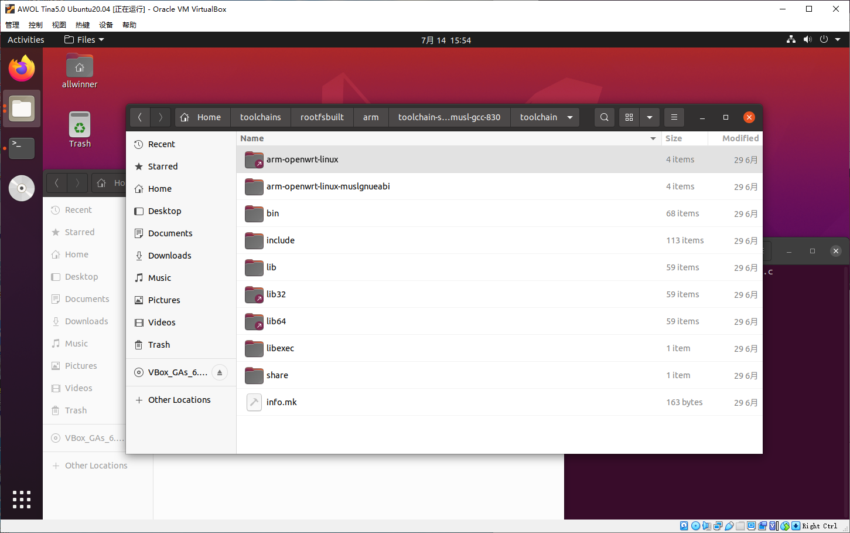The image size is (850, 533).
Task: Show applications grid in dock
Action: coord(22,500)
